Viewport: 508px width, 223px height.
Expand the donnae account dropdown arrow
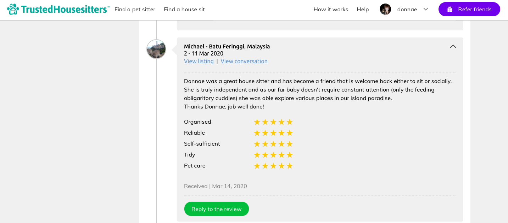[426, 9]
